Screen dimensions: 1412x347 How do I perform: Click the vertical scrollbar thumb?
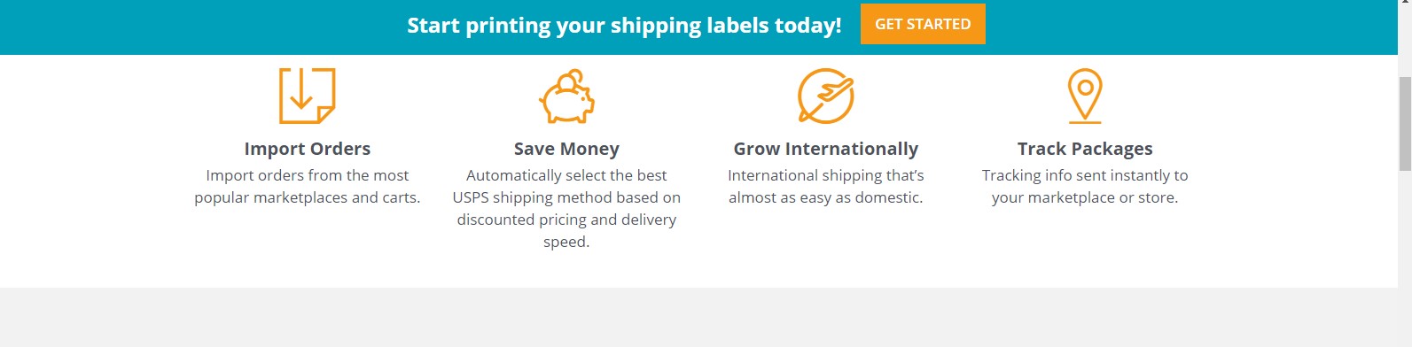1405,124
